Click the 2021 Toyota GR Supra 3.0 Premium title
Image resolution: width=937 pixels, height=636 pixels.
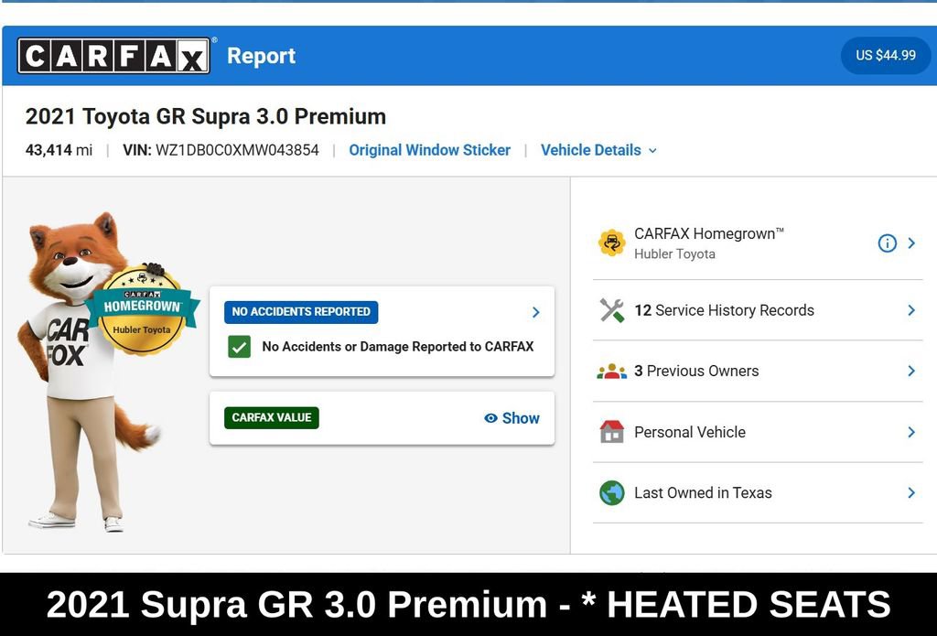pyautogui.click(x=206, y=116)
